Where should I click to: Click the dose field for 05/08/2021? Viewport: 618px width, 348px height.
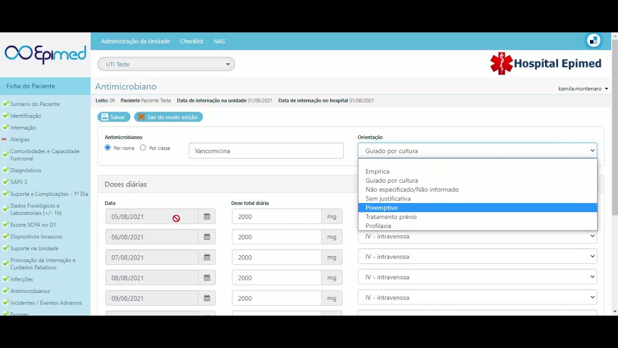[277, 217]
